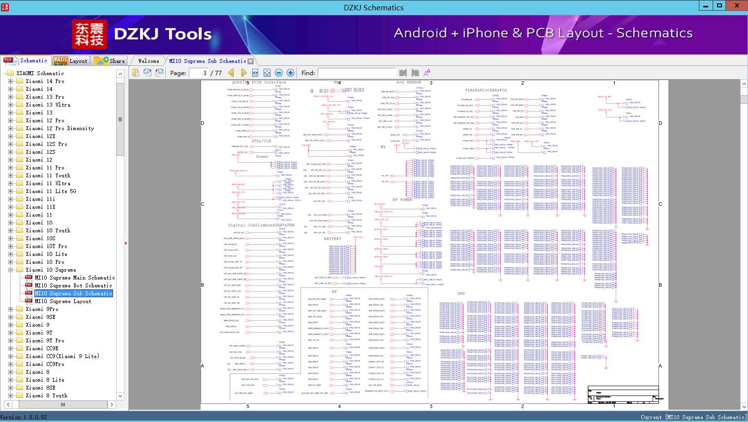The height and width of the screenshot is (422, 748).
Task: Open MI10 Supreme Bot Schematic
Action: pos(73,285)
